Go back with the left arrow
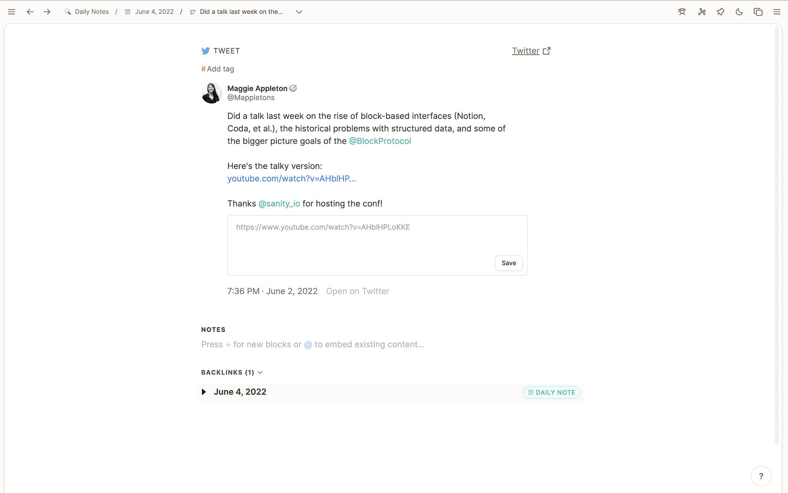788x493 pixels. [x=30, y=12]
